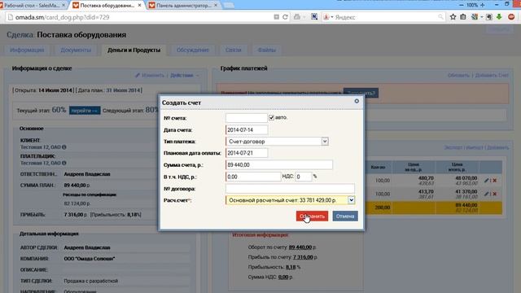Click the Сумма счета field 89 440,00
Image resolution: width=521 pixels, height=293 pixels.
coord(278,164)
